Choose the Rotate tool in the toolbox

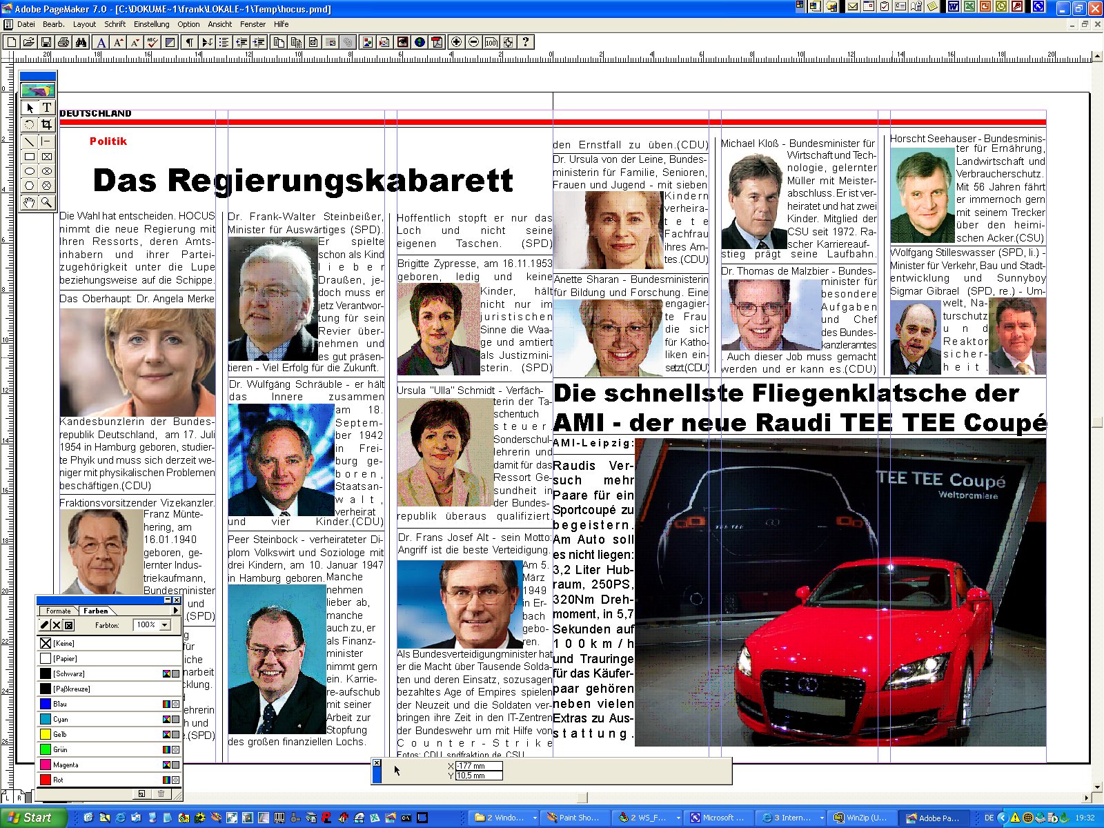(x=30, y=124)
